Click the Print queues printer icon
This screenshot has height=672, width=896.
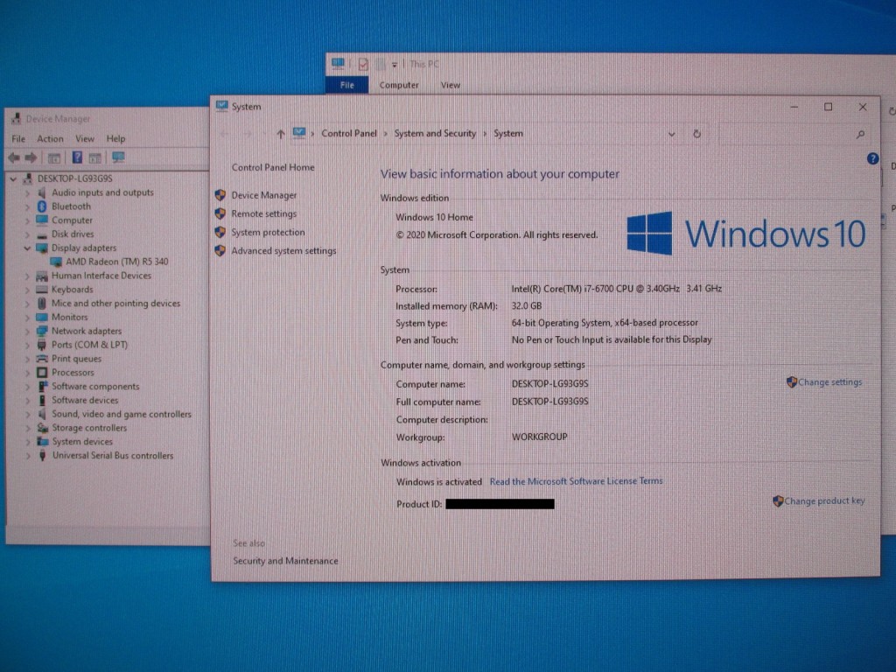[x=42, y=359]
